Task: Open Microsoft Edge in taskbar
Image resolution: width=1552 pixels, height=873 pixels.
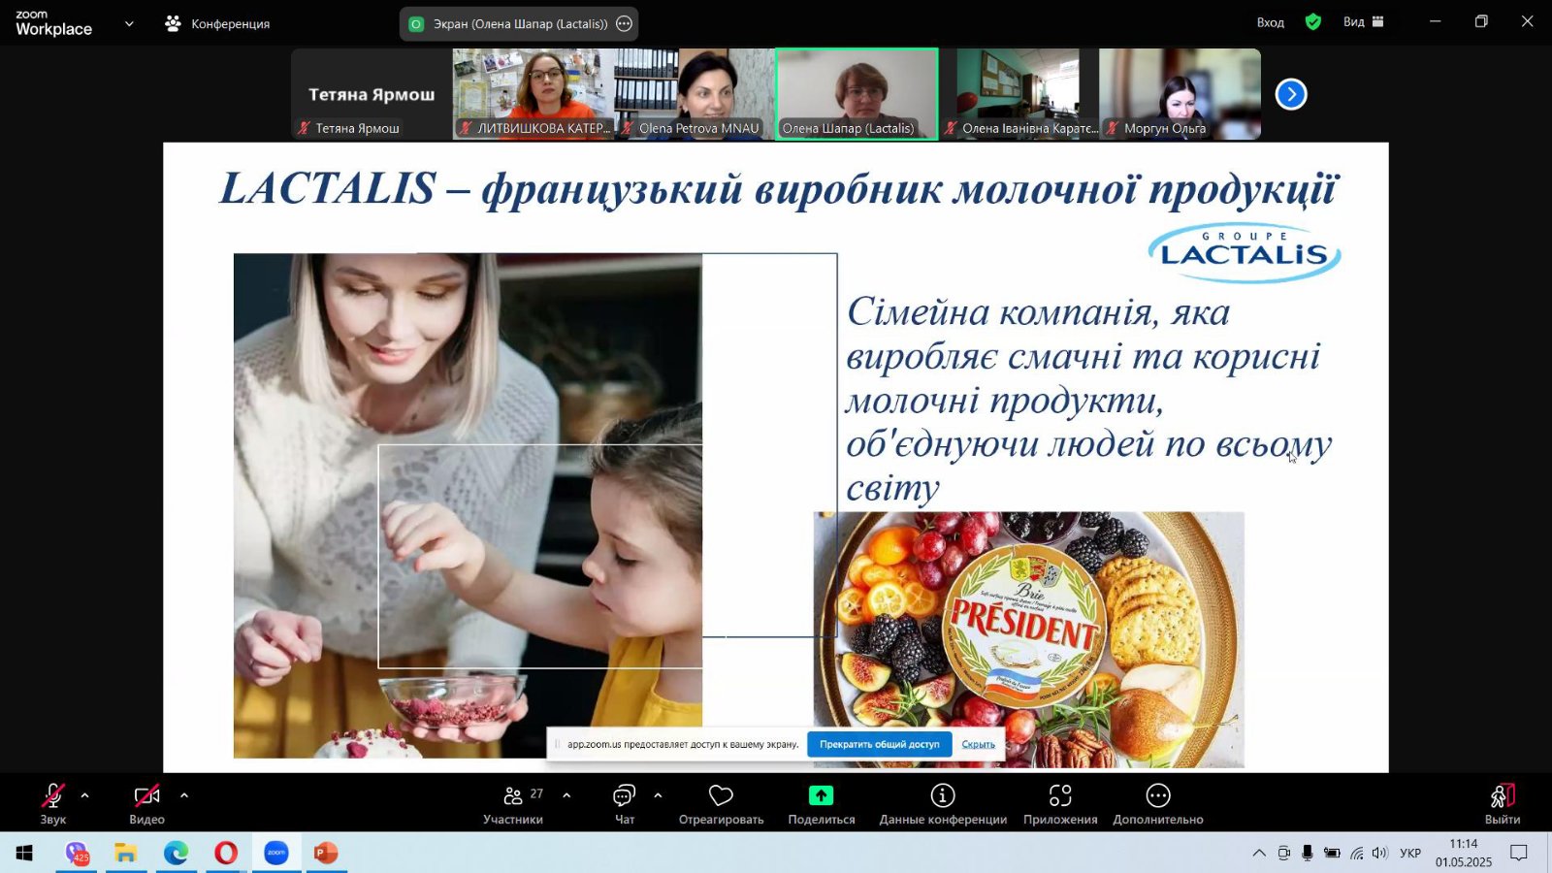Action: 176,853
